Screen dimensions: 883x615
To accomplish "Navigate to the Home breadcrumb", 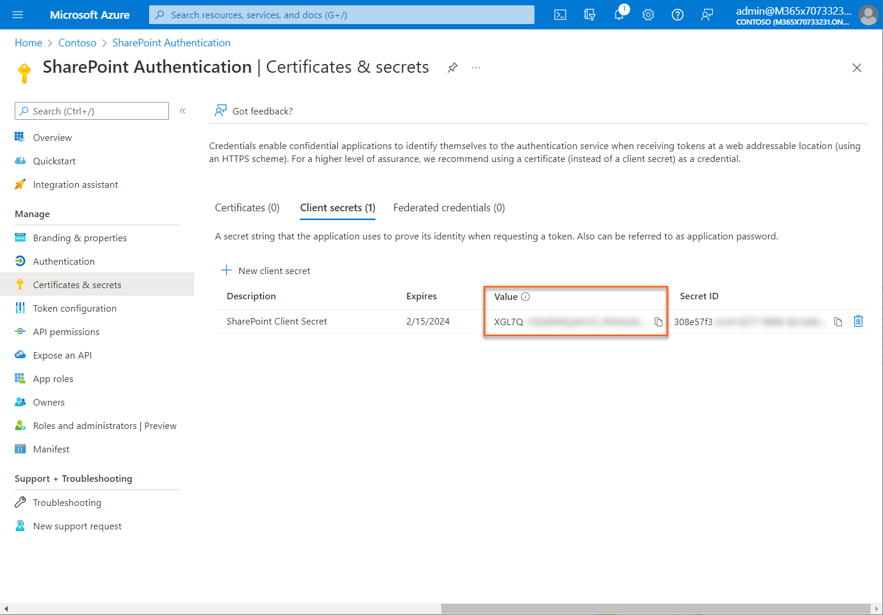I will click(28, 42).
